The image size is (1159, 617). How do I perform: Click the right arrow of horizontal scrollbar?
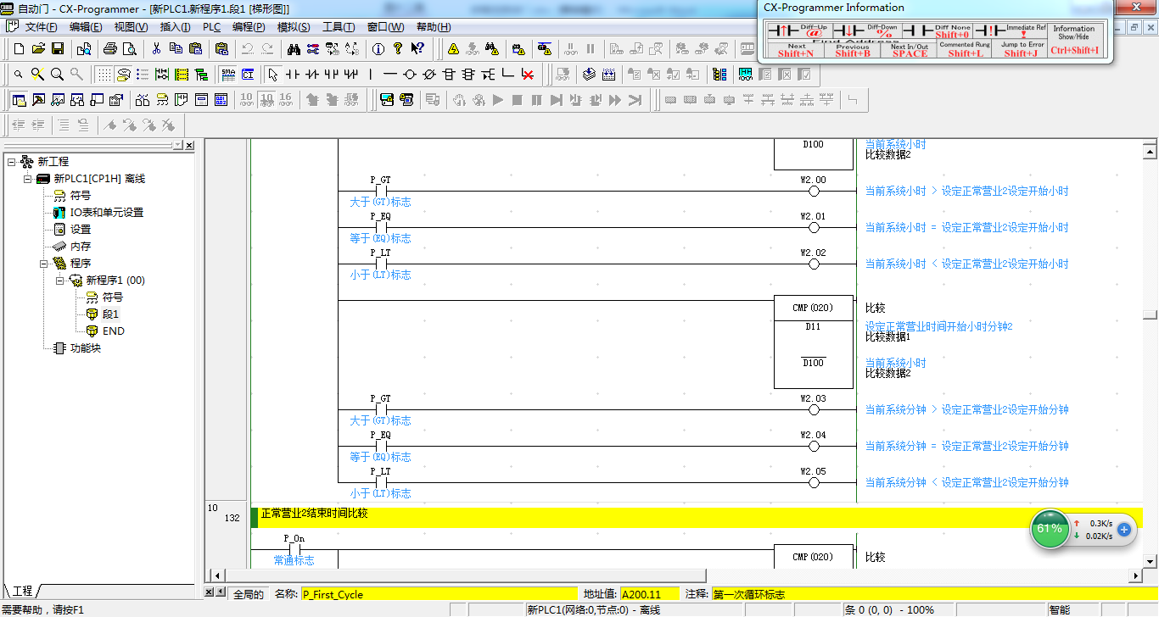coord(1136,575)
